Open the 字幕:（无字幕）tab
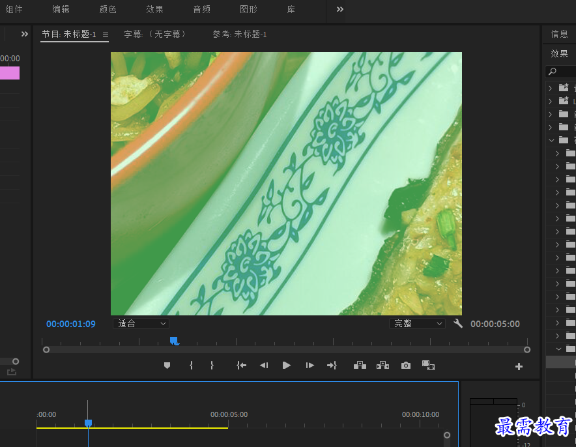 [155, 35]
